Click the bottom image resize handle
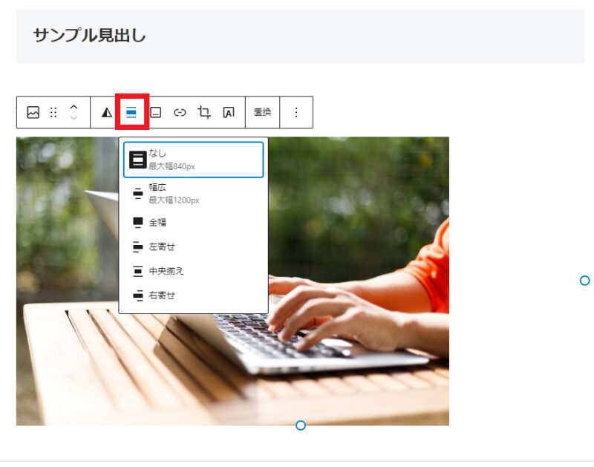Screen dimensions: 594x467 pyautogui.click(x=301, y=425)
